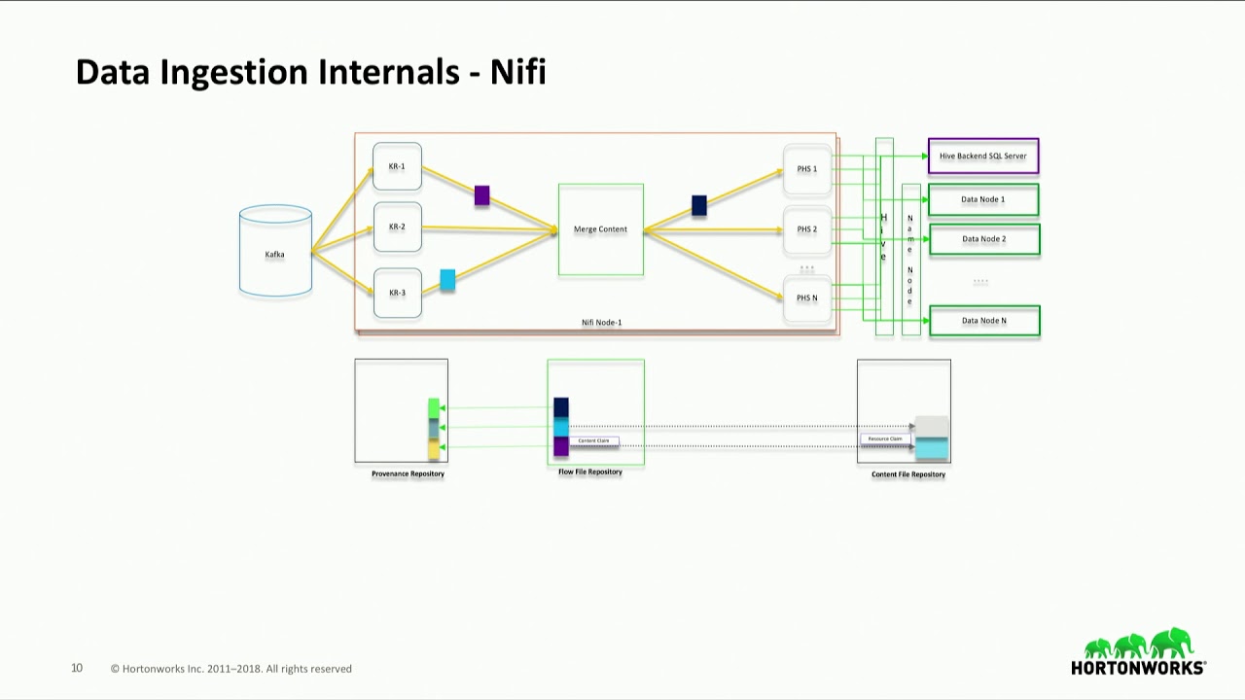Click the Data Node 2 box

click(984, 239)
